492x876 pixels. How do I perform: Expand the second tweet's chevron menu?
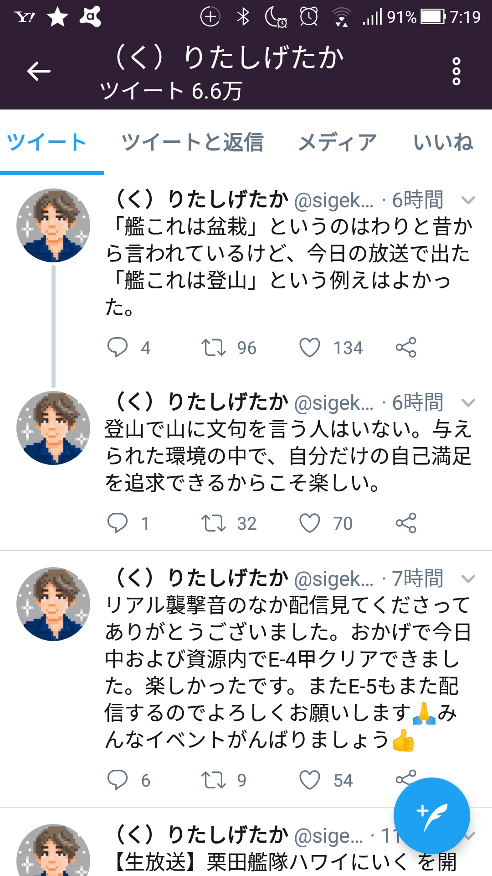pos(468,402)
